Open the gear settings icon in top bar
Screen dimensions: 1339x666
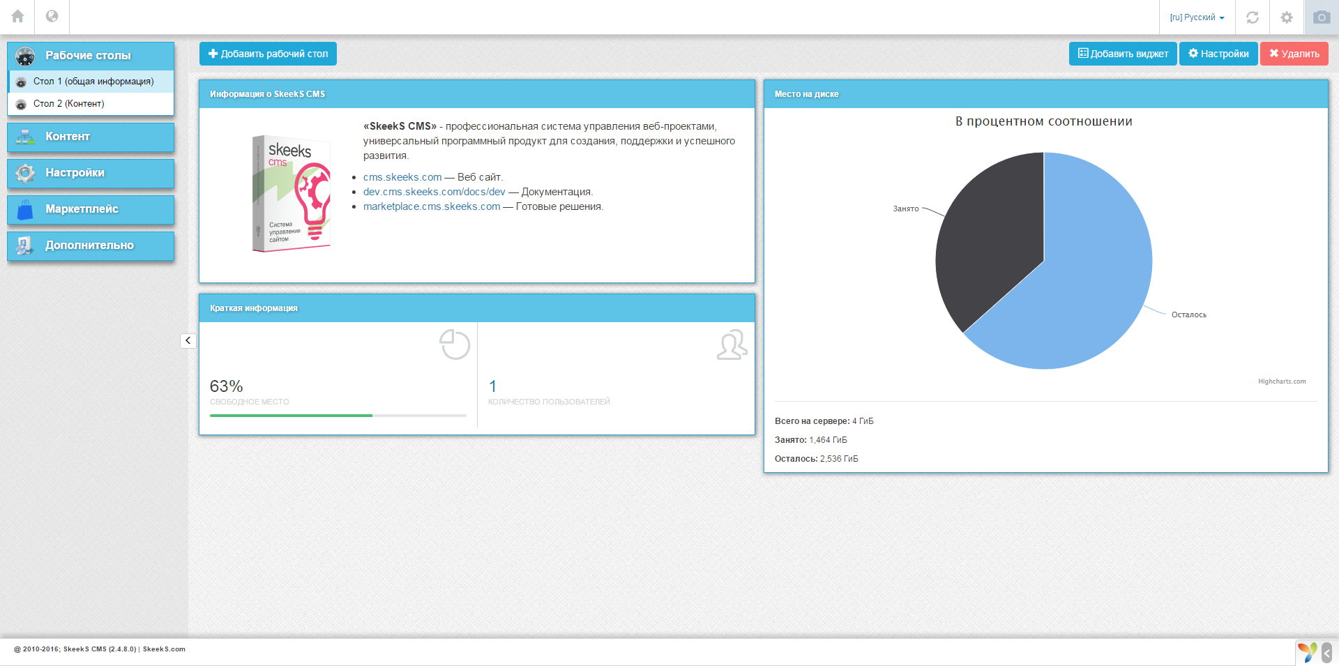(x=1287, y=17)
